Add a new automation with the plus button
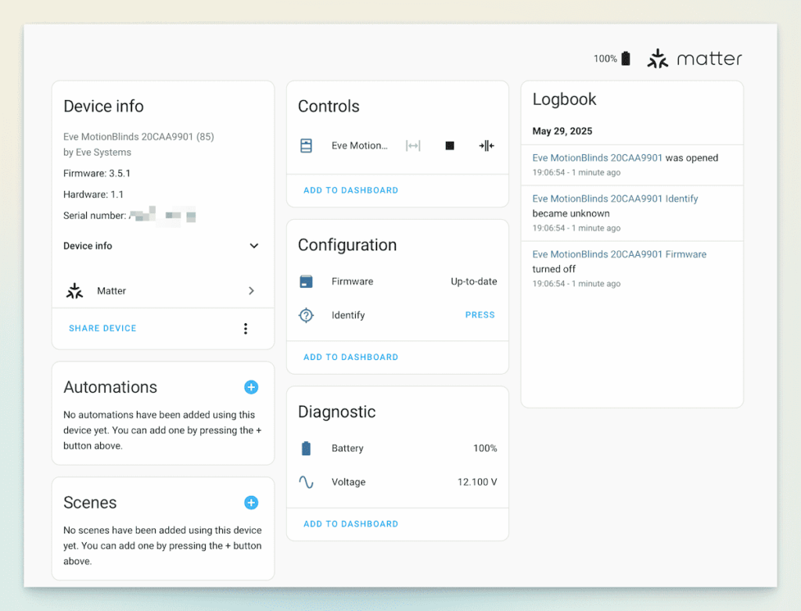 [x=251, y=387]
